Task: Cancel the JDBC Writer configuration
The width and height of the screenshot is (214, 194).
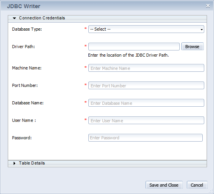Action: [x=197, y=185]
